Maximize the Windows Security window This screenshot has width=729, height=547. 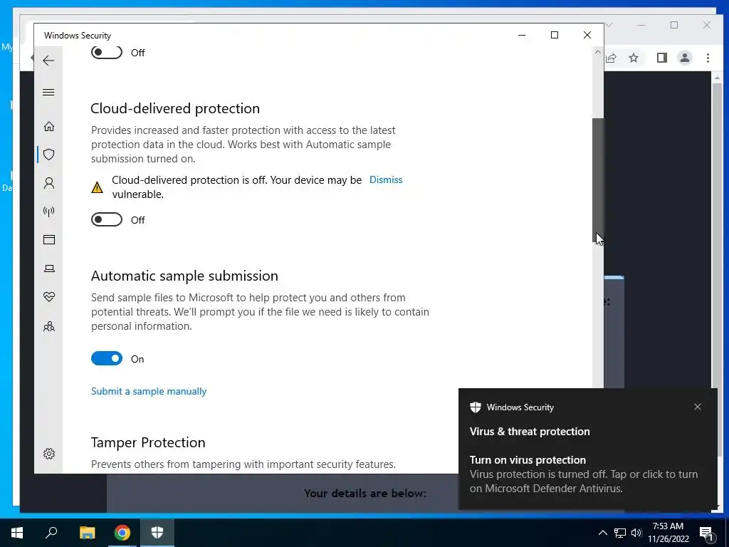(x=554, y=35)
